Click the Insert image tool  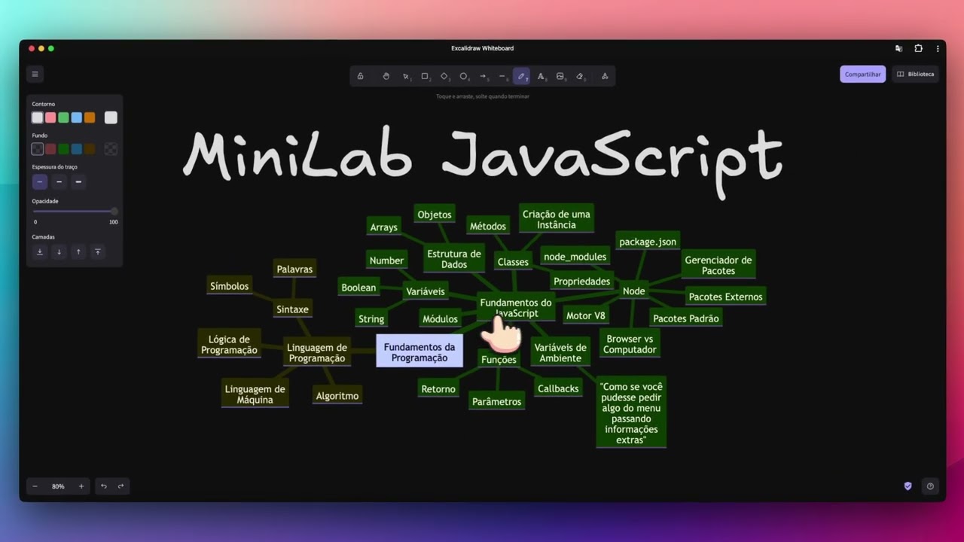click(x=560, y=76)
